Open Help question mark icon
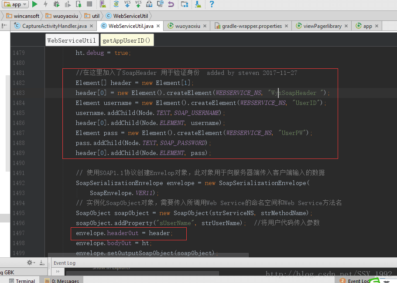This screenshot has width=397, height=283. (212, 4)
